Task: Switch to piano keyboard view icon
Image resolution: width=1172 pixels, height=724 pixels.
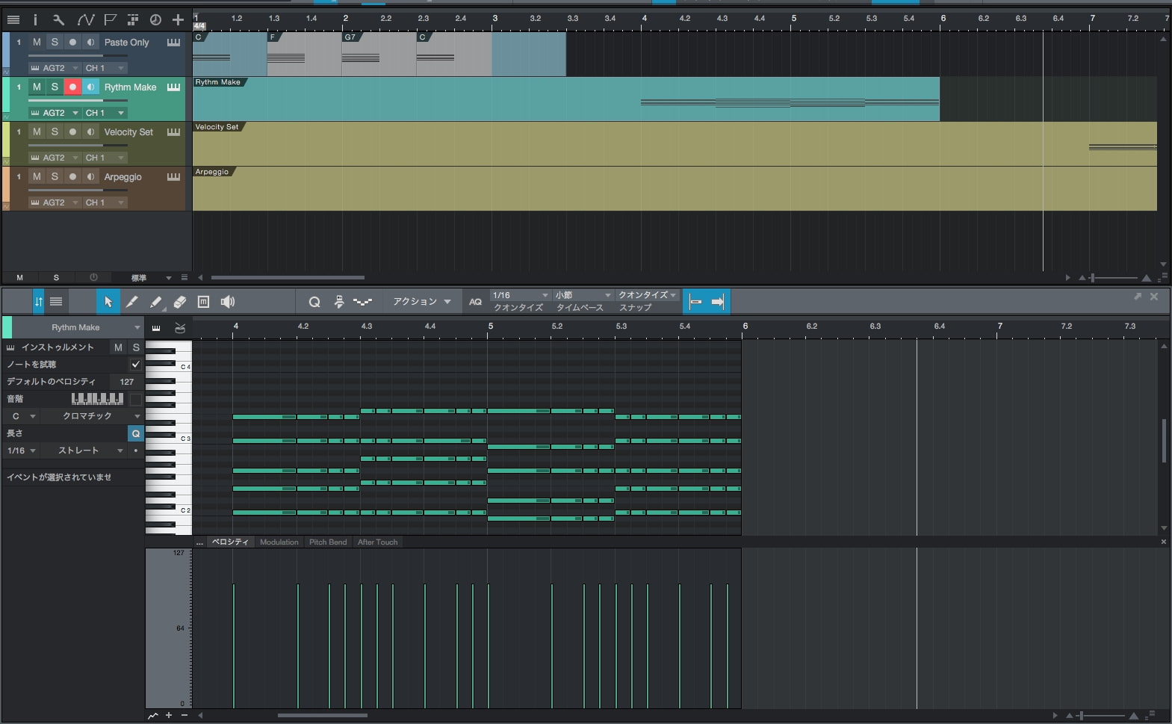Action: [x=156, y=328]
